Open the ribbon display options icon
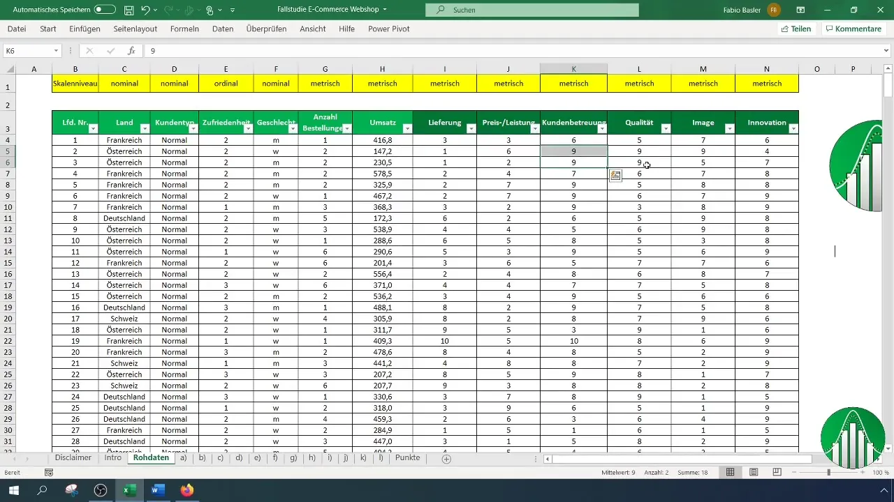The height and width of the screenshot is (502, 894). coord(800,10)
